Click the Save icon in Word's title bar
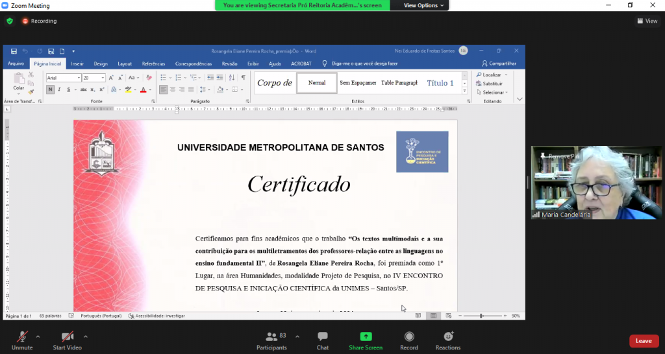The width and height of the screenshot is (665, 354). click(x=14, y=51)
